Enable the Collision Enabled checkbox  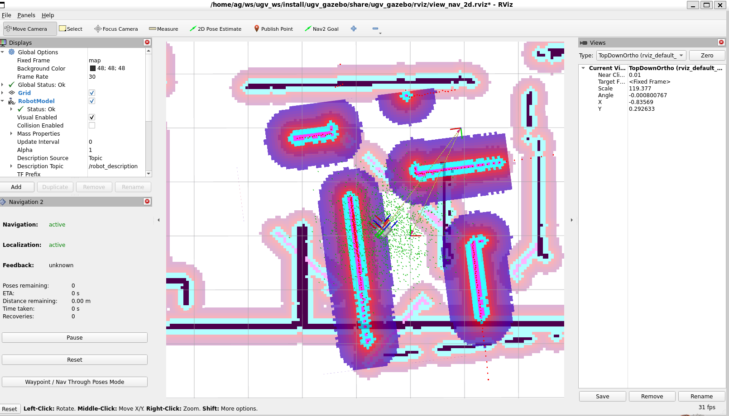point(92,125)
